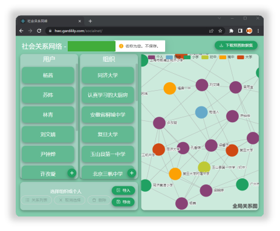Select user 杨茜 in the 用户 list
The image size is (280, 231).
(48, 76)
